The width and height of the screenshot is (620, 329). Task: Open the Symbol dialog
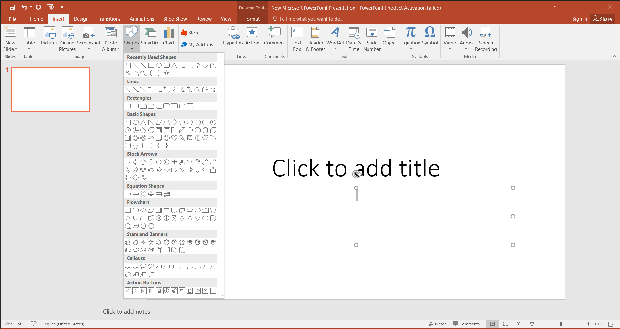430,36
